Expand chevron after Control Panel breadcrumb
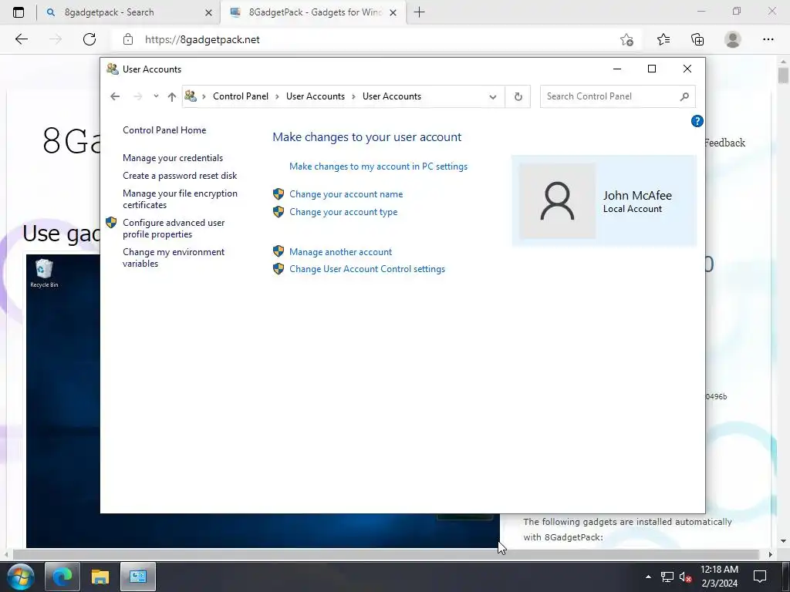The height and width of the screenshot is (592, 790). click(277, 96)
